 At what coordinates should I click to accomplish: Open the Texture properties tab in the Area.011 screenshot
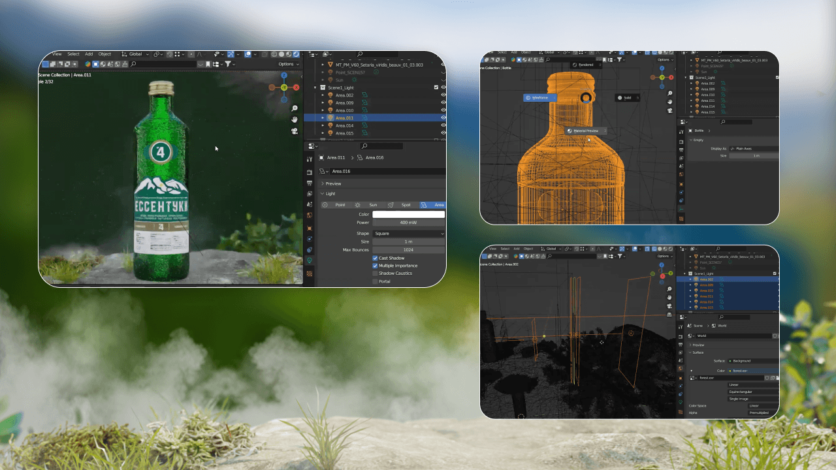coord(310,274)
